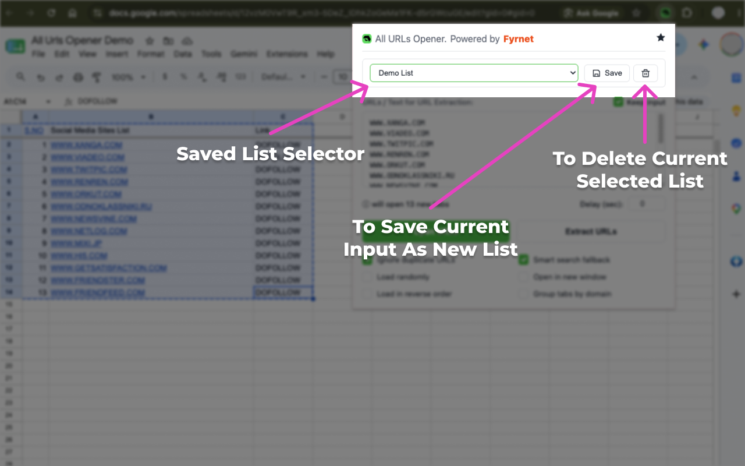
Task: Search the Sheets menus with magnifier icon
Action: pyautogui.click(x=21, y=77)
